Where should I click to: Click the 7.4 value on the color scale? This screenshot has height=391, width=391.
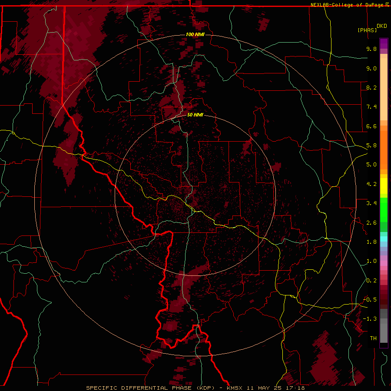click(x=371, y=107)
